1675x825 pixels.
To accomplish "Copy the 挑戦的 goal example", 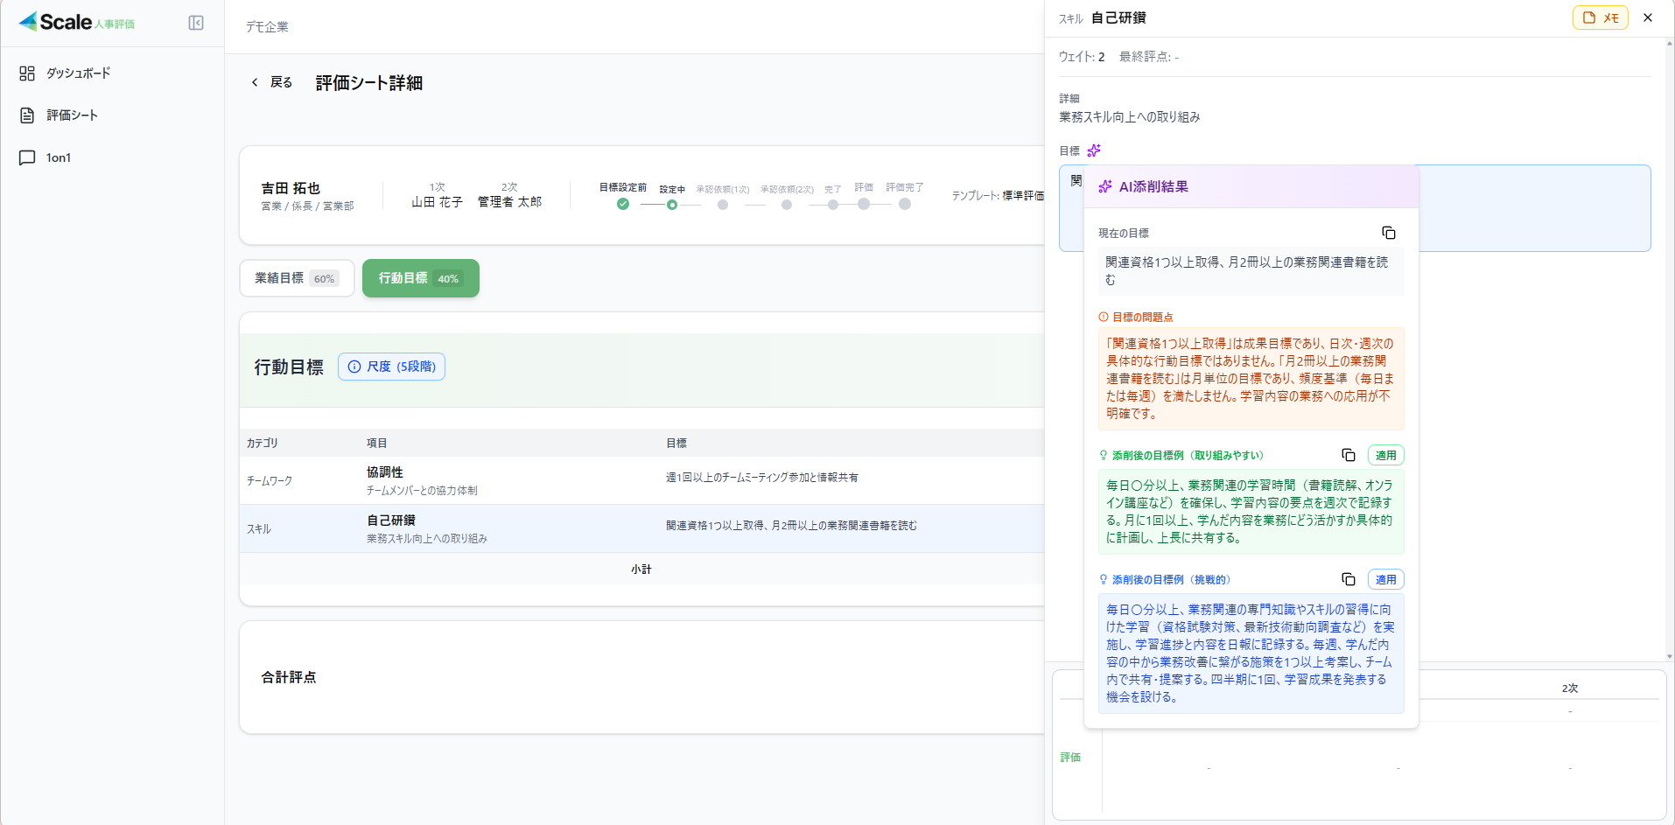I will tap(1348, 579).
